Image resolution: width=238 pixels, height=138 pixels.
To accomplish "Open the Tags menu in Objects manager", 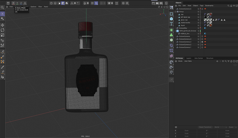I will click(202, 6).
